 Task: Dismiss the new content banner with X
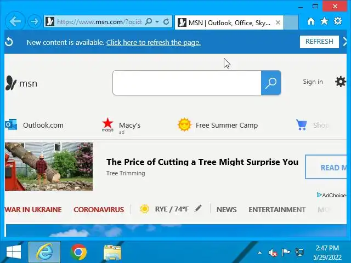pos(345,42)
